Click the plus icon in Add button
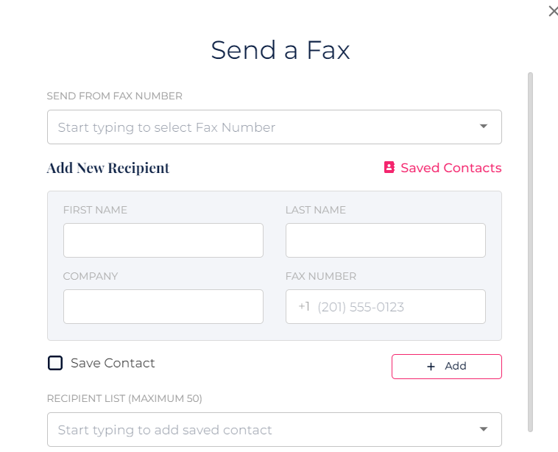Screen dimensions: 558x452 point(431,367)
